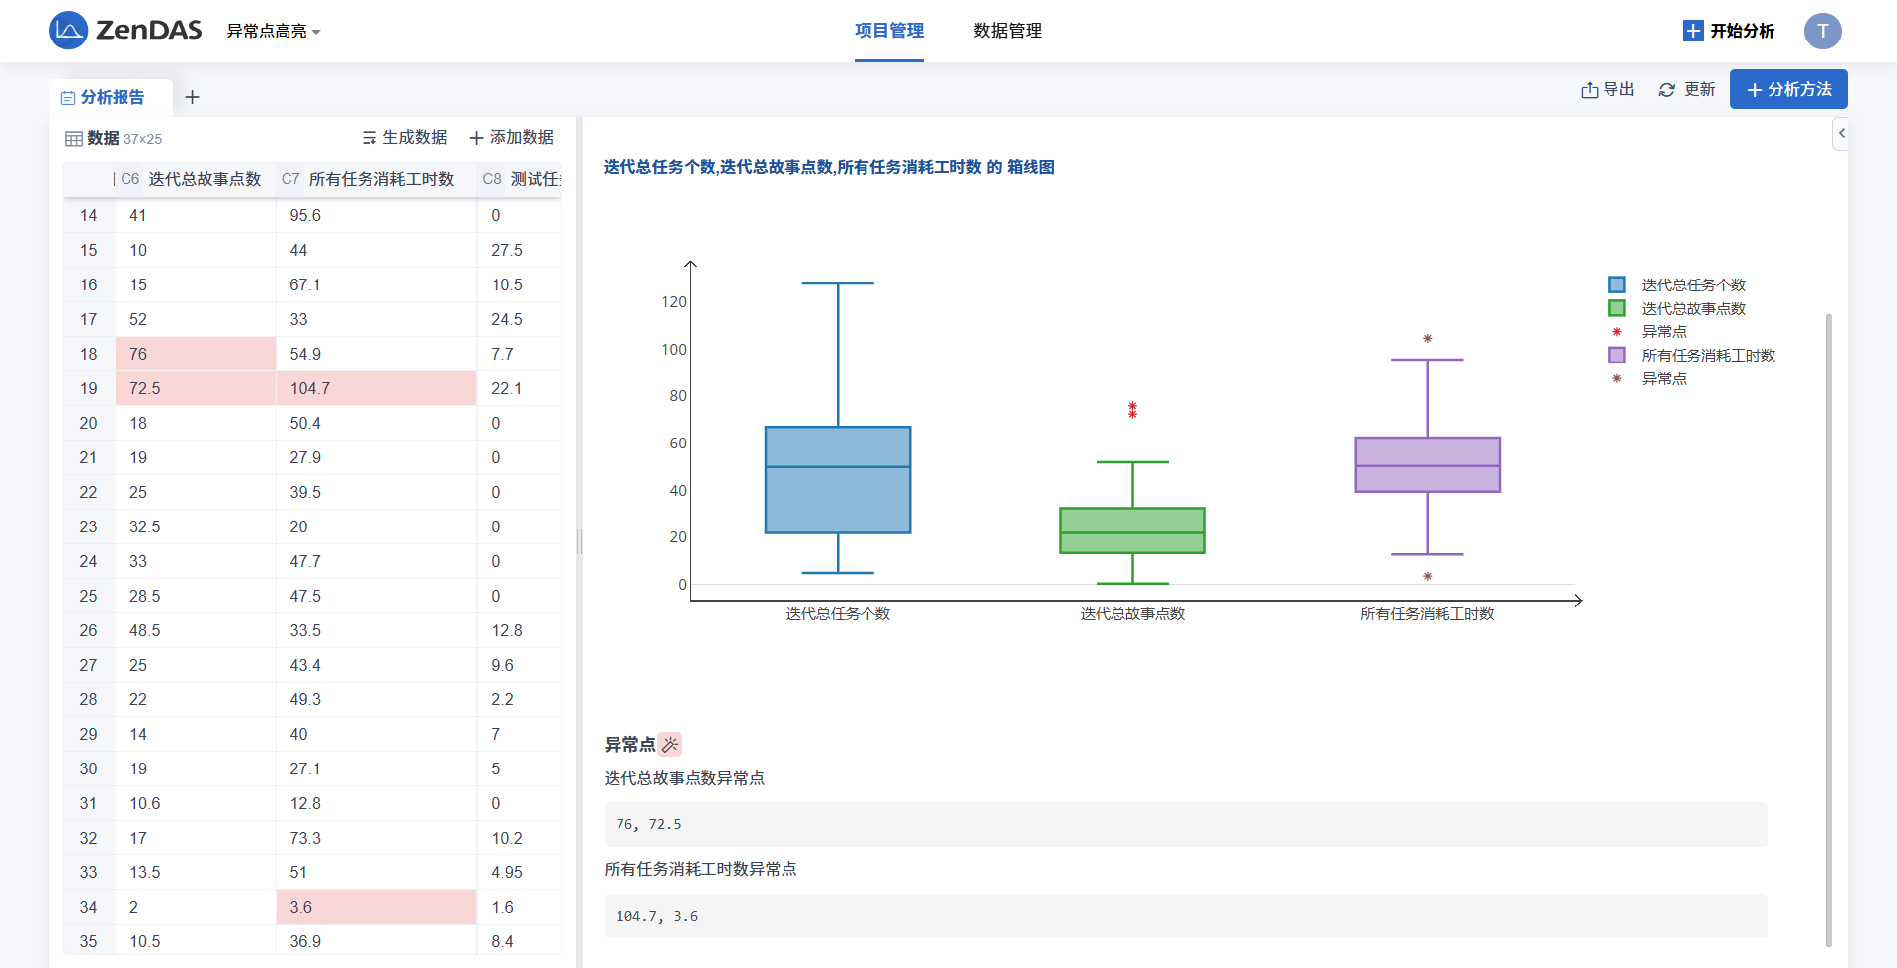Open the 异常点高亮 project dropdown
Viewport: 1897px width, 968px height.
point(274,32)
